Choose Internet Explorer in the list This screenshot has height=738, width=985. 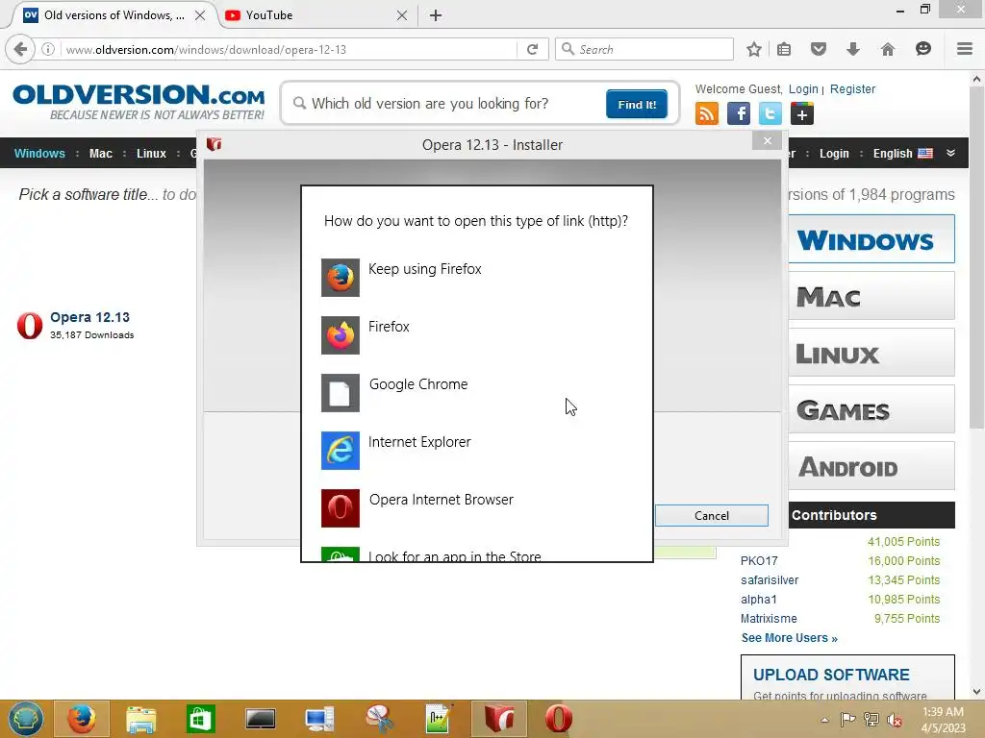click(x=476, y=451)
